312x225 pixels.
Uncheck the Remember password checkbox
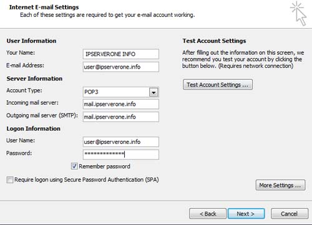[x=74, y=166]
